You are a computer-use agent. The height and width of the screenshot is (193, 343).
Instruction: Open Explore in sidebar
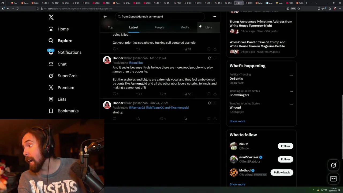click(x=61, y=41)
